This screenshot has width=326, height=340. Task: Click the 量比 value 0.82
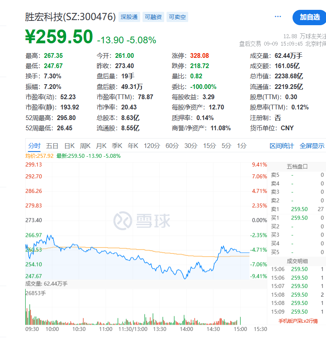pos(196,76)
